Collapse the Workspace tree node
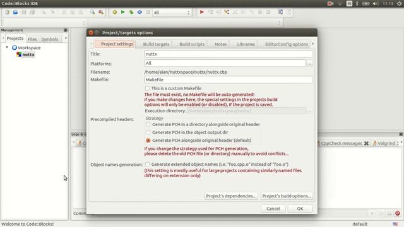The height and width of the screenshot is (227, 404). point(7,47)
